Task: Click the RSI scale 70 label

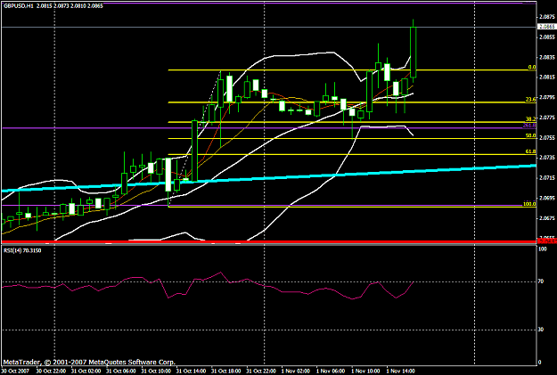Action: coord(541,281)
